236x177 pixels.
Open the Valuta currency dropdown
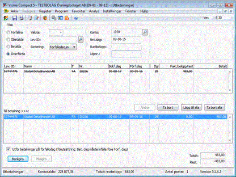click(56, 33)
